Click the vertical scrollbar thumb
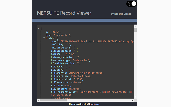 pyautogui.click(x=135, y=30)
